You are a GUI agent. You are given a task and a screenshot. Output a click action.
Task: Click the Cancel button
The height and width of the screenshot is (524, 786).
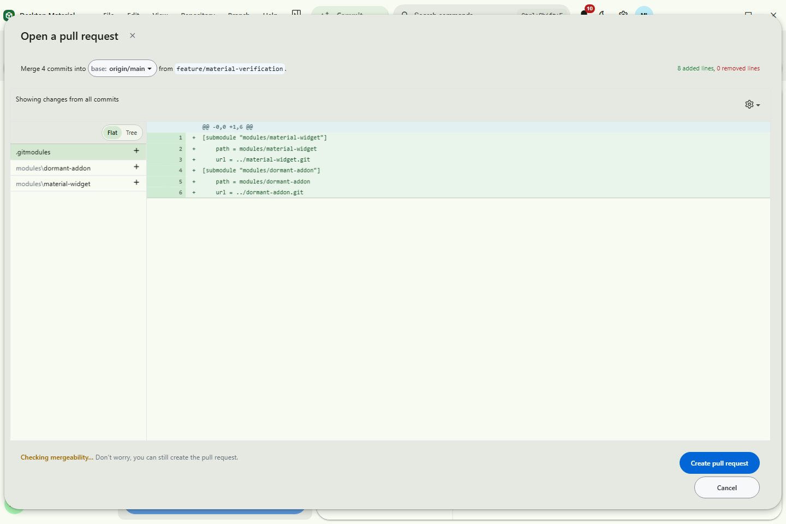[x=727, y=487]
